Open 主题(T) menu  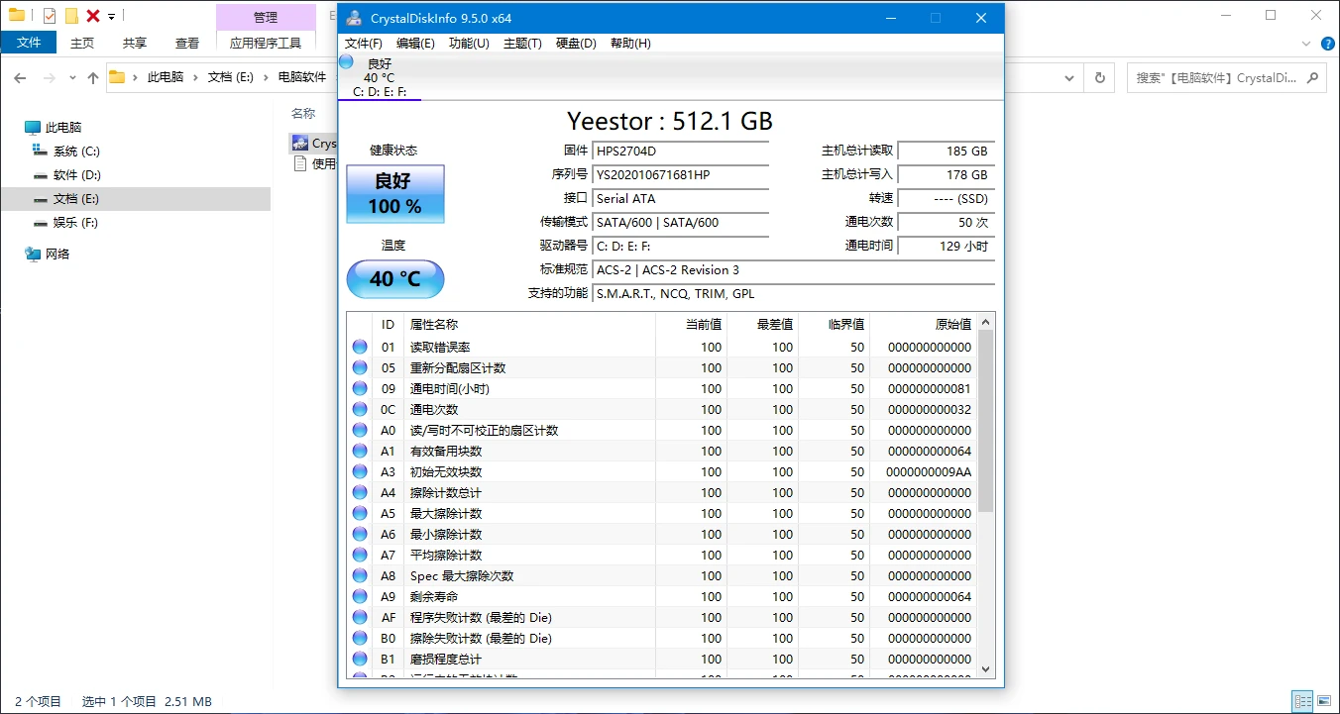[522, 43]
